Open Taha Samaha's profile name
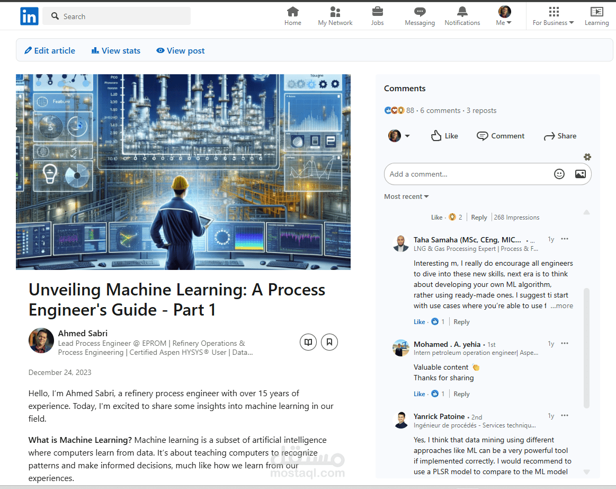616x489 pixels. [x=467, y=240]
